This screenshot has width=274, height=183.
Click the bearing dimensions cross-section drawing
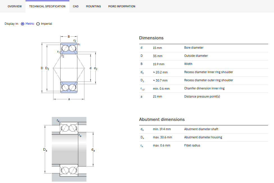(69, 68)
